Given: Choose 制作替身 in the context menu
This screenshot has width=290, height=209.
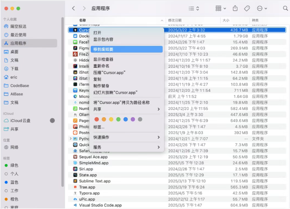Looking at the screenshot, I should coord(127,86).
